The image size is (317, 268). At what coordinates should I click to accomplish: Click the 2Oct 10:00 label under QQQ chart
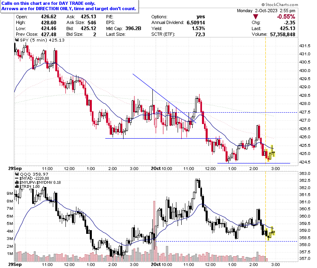(161, 264)
